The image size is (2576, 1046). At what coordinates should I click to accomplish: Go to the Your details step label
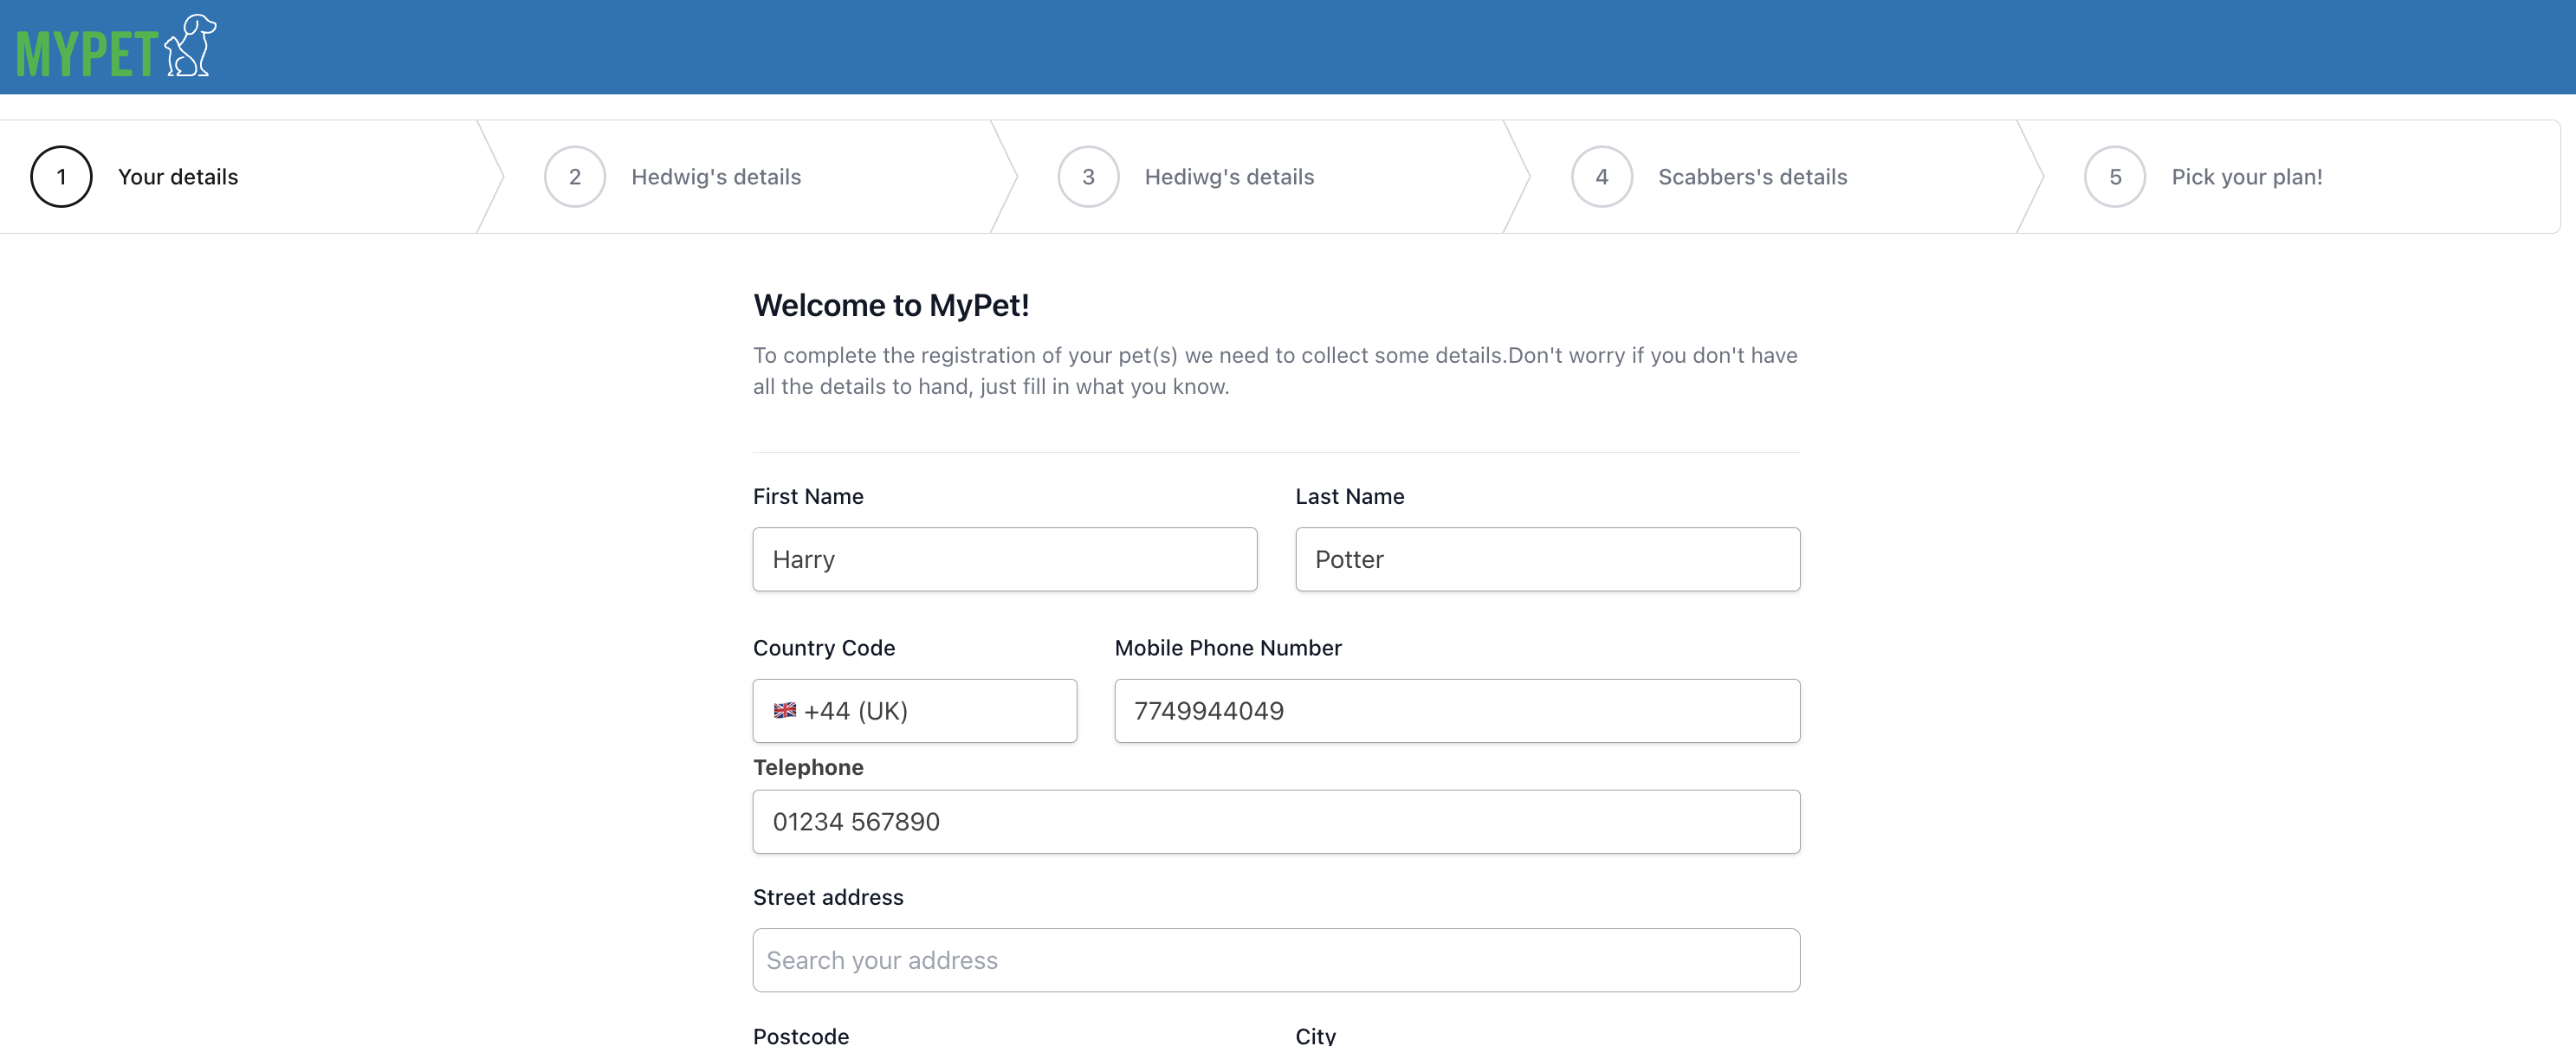click(x=178, y=177)
